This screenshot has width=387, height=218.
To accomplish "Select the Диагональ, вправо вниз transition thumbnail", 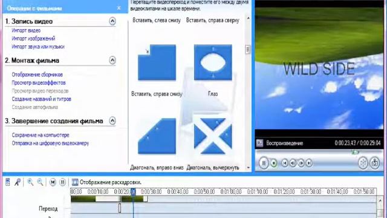I will click(157, 136).
